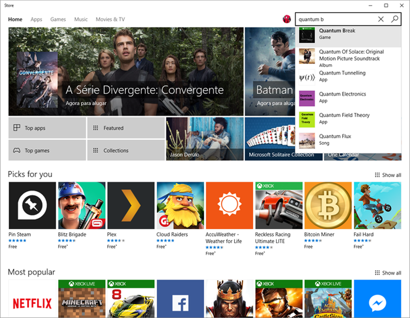Click purple Quantum Electronics icon
This screenshot has height=318, width=410.
tap(307, 98)
